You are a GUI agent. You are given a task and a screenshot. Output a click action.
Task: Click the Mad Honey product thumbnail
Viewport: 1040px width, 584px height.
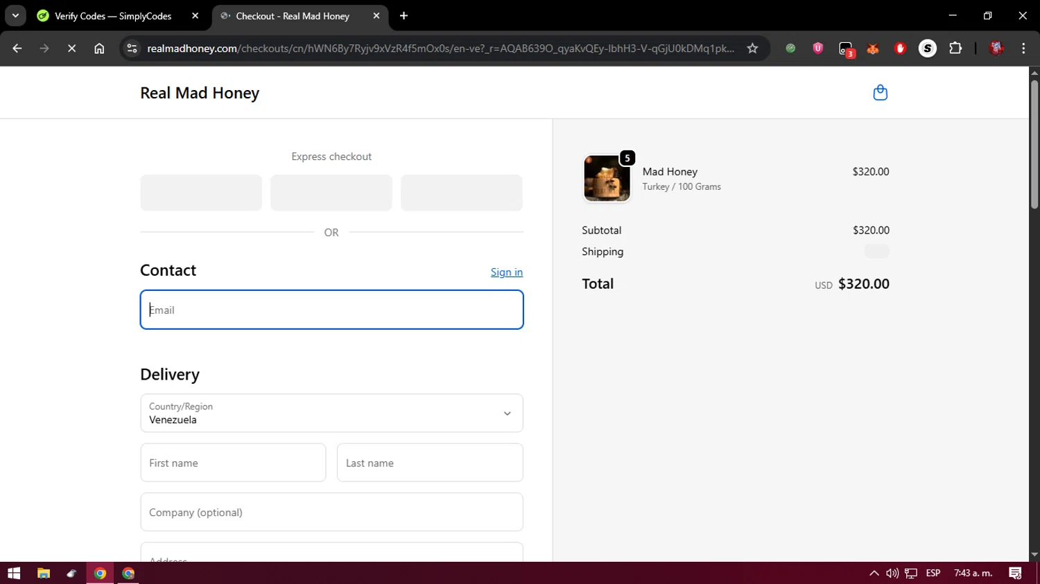click(x=607, y=178)
